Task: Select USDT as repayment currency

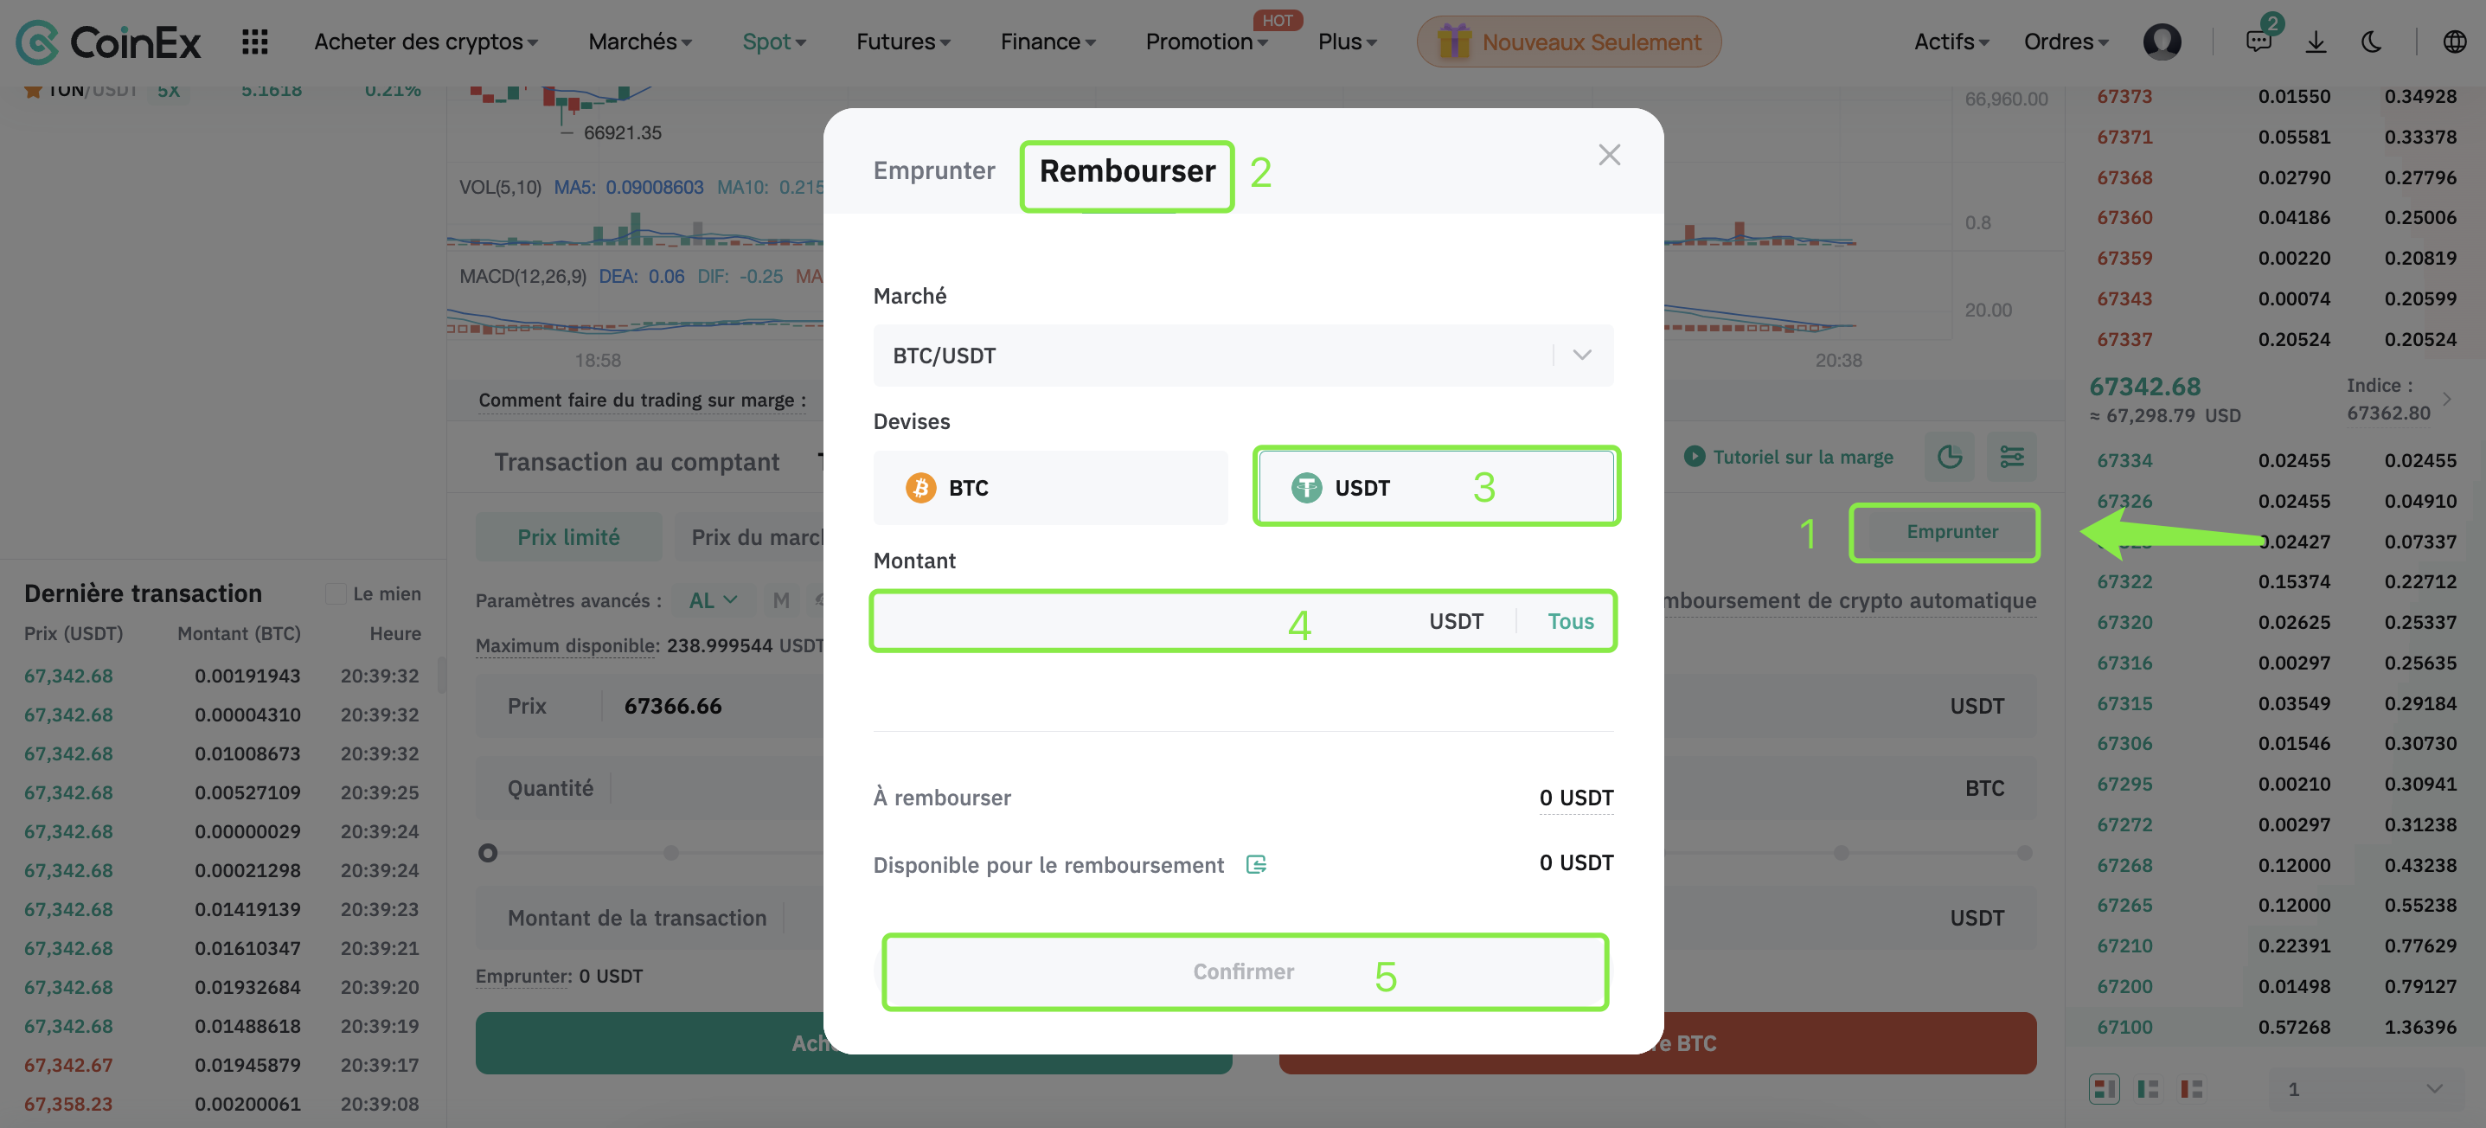Action: [x=1435, y=487]
